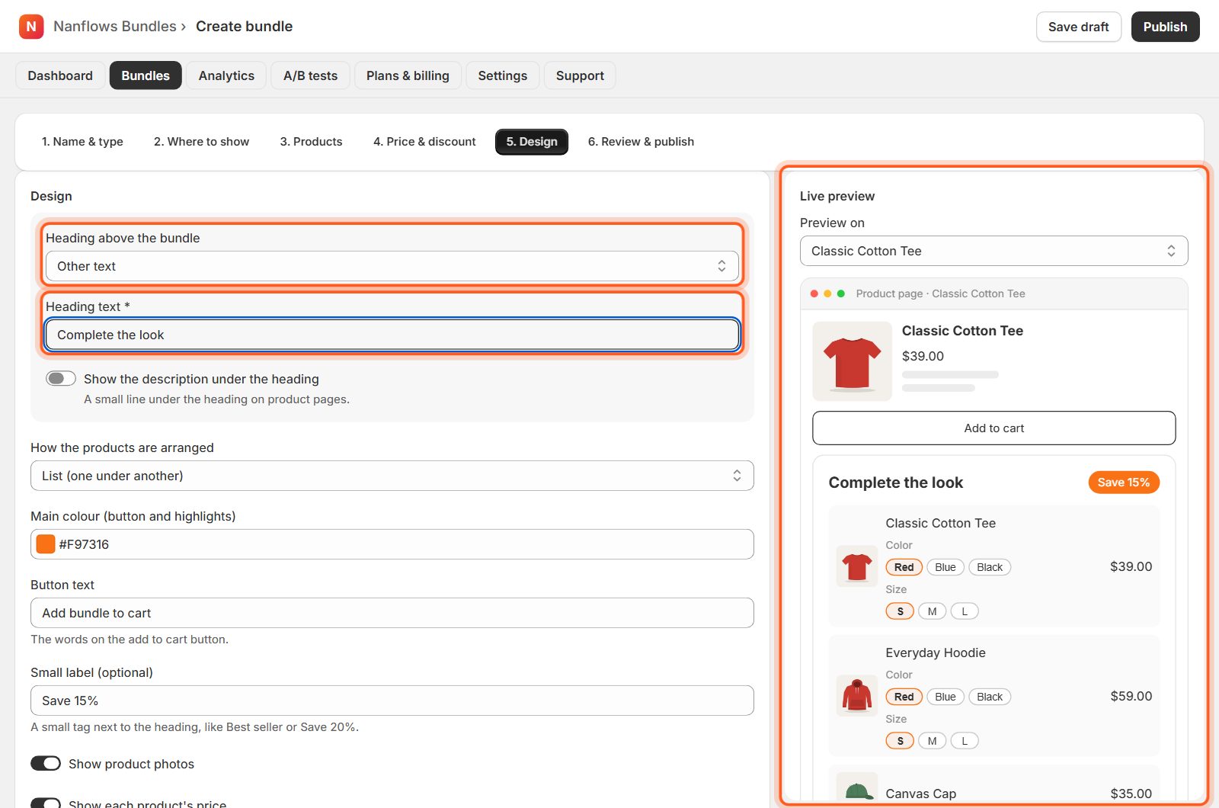This screenshot has width=1219, height=808.
Task: Click the Canvas Cap item icon
Action: [857, 788]
